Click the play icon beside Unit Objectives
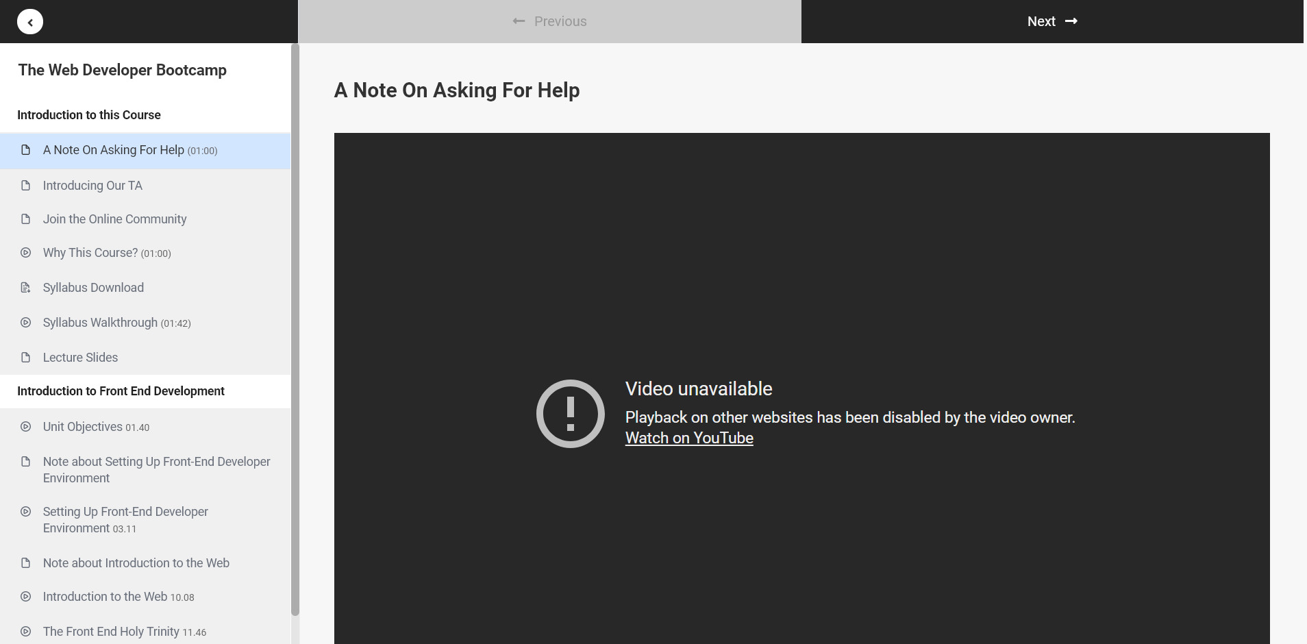Screen dimensions: 1307x644 point(26,427)
